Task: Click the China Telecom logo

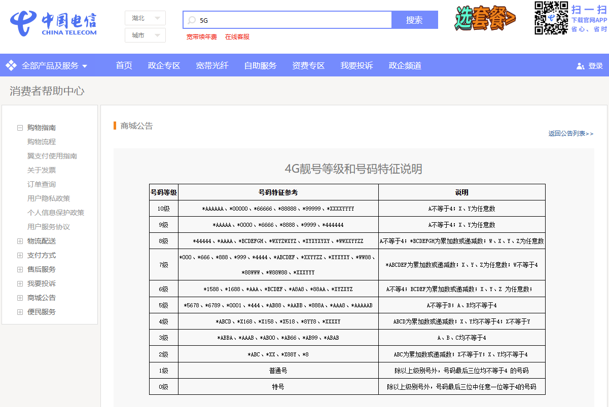Action: [x=53, y=23]
